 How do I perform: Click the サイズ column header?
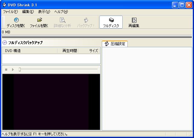(x=89, y=51)
